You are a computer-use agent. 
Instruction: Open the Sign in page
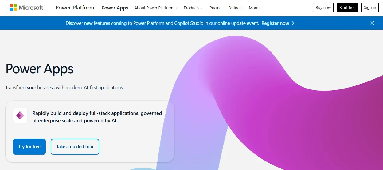tap(370, 8)
